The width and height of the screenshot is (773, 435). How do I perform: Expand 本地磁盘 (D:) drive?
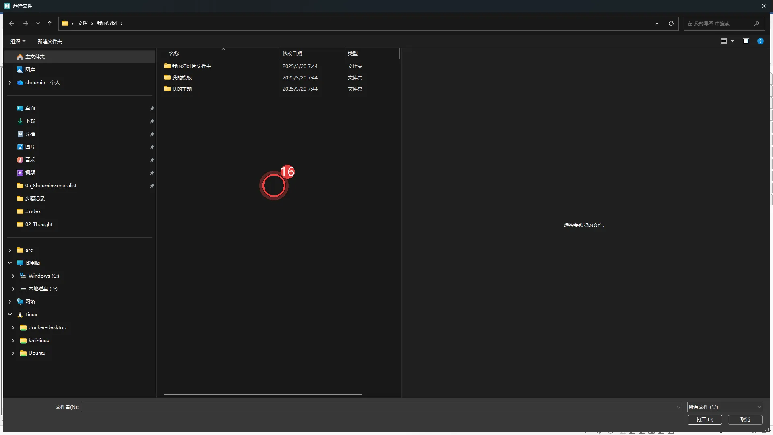point(13,289)
